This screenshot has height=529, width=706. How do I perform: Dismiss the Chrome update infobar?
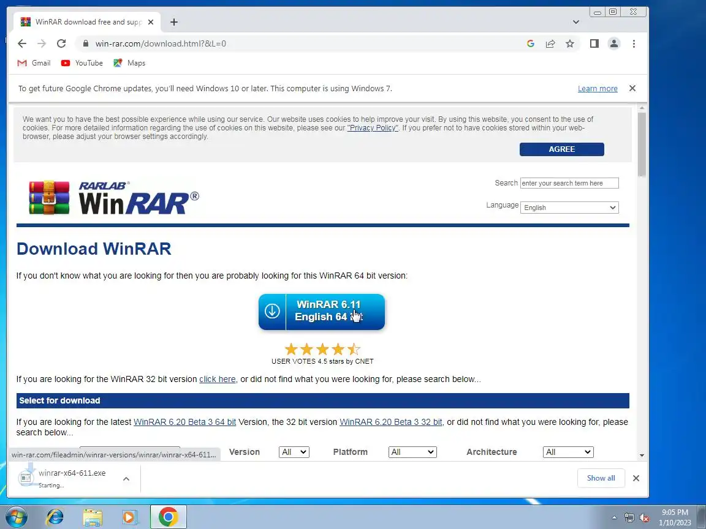pyautogui.click(x=632, y=88)
